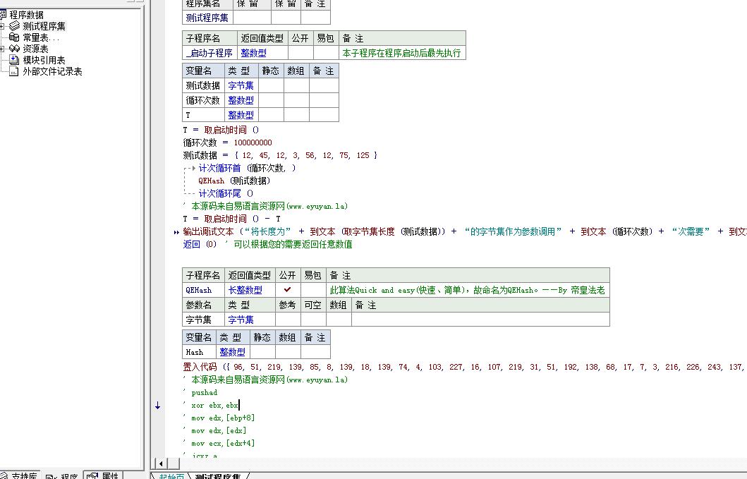The image size is (747, 479).
Task: Click the T = 取启动时间 () - T line
Action: [232, 219]
